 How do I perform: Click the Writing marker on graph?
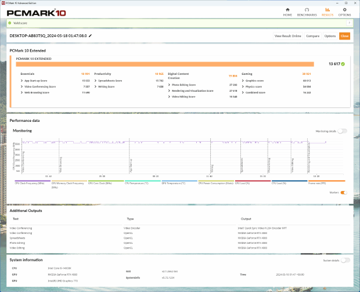pos(212,168)
